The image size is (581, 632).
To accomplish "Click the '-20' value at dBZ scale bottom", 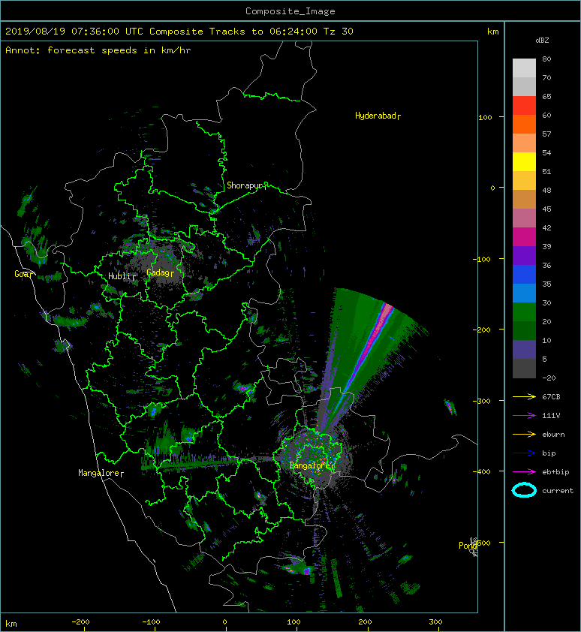I will 549,378.
